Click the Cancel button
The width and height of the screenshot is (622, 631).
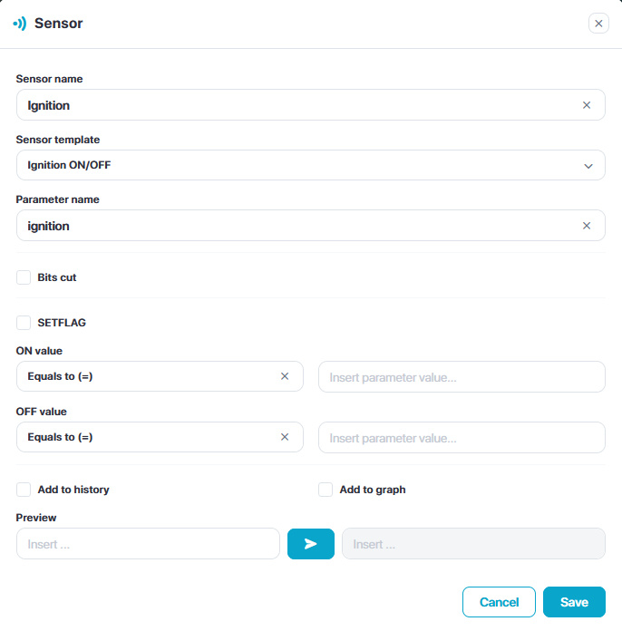[x=499, y=602]
